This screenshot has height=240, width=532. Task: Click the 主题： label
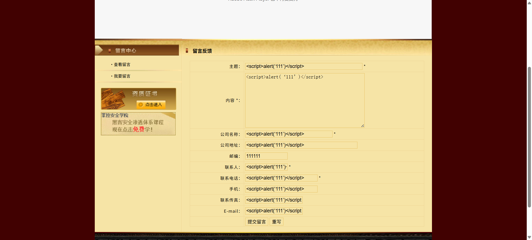(235, 67)
